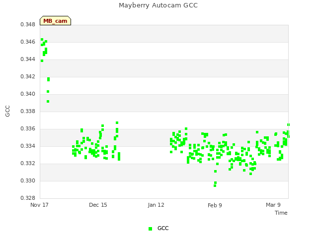The image size is (318, 238).
Task: Click the green GCC legend swatch
Action: (x=150, y=229)
